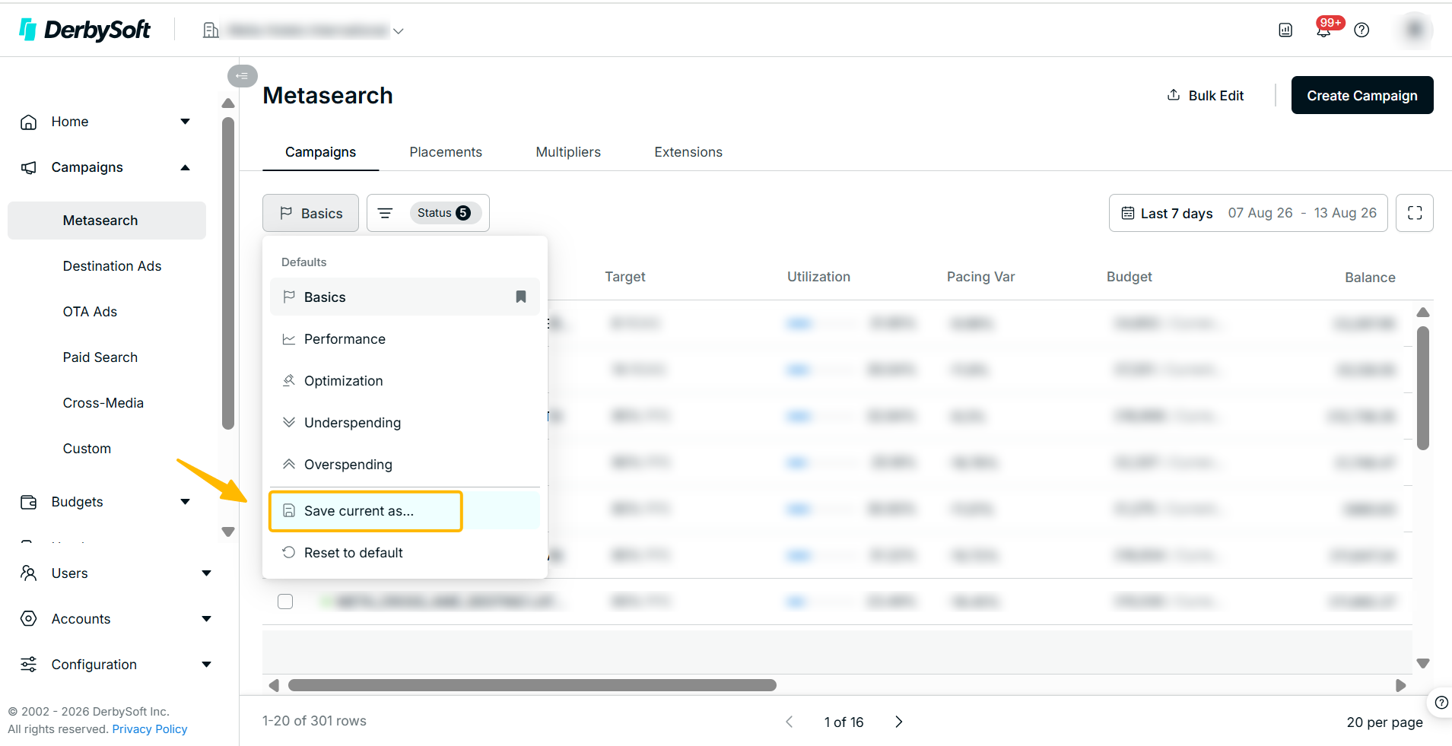
Task: Open floating help icon near bottom right
Action: tap(1441, 703)
